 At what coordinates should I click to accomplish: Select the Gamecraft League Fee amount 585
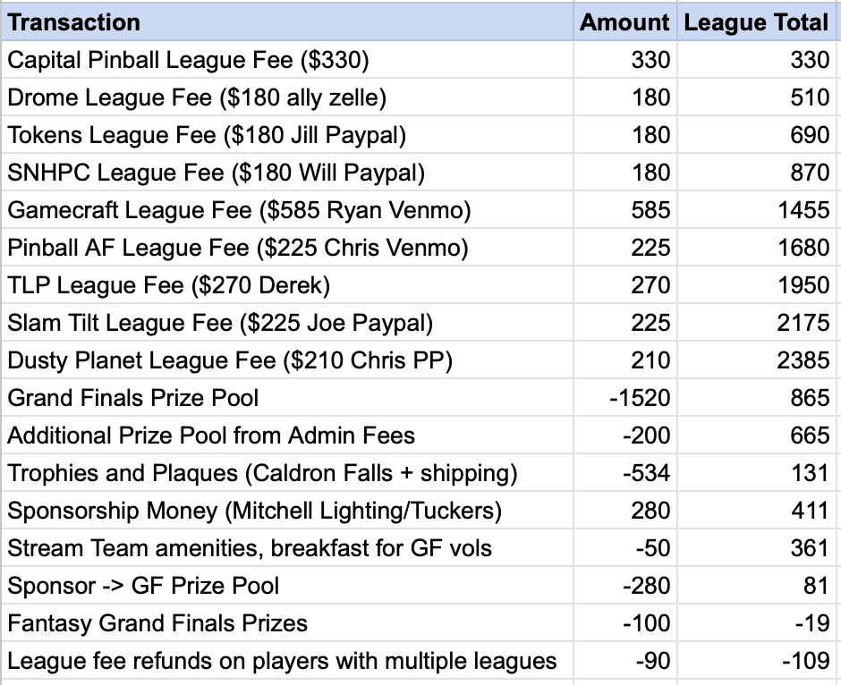coord(650,210)
